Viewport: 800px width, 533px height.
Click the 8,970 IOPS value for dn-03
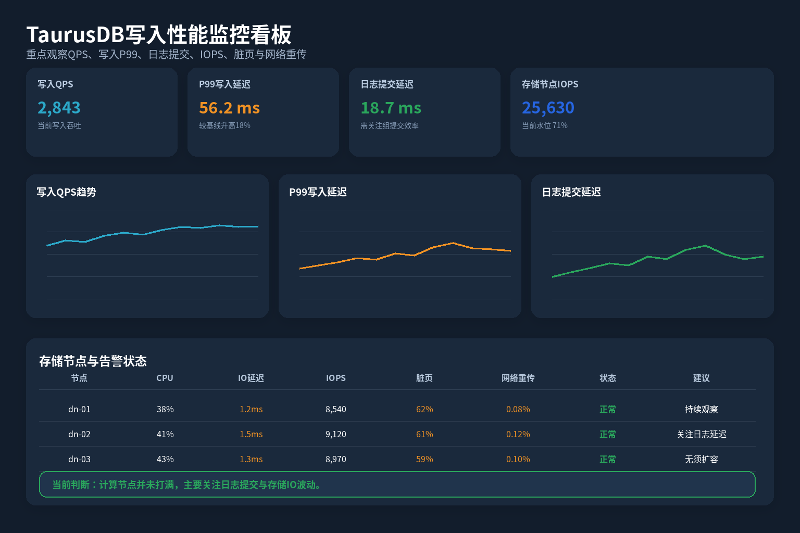coord(336,459)
